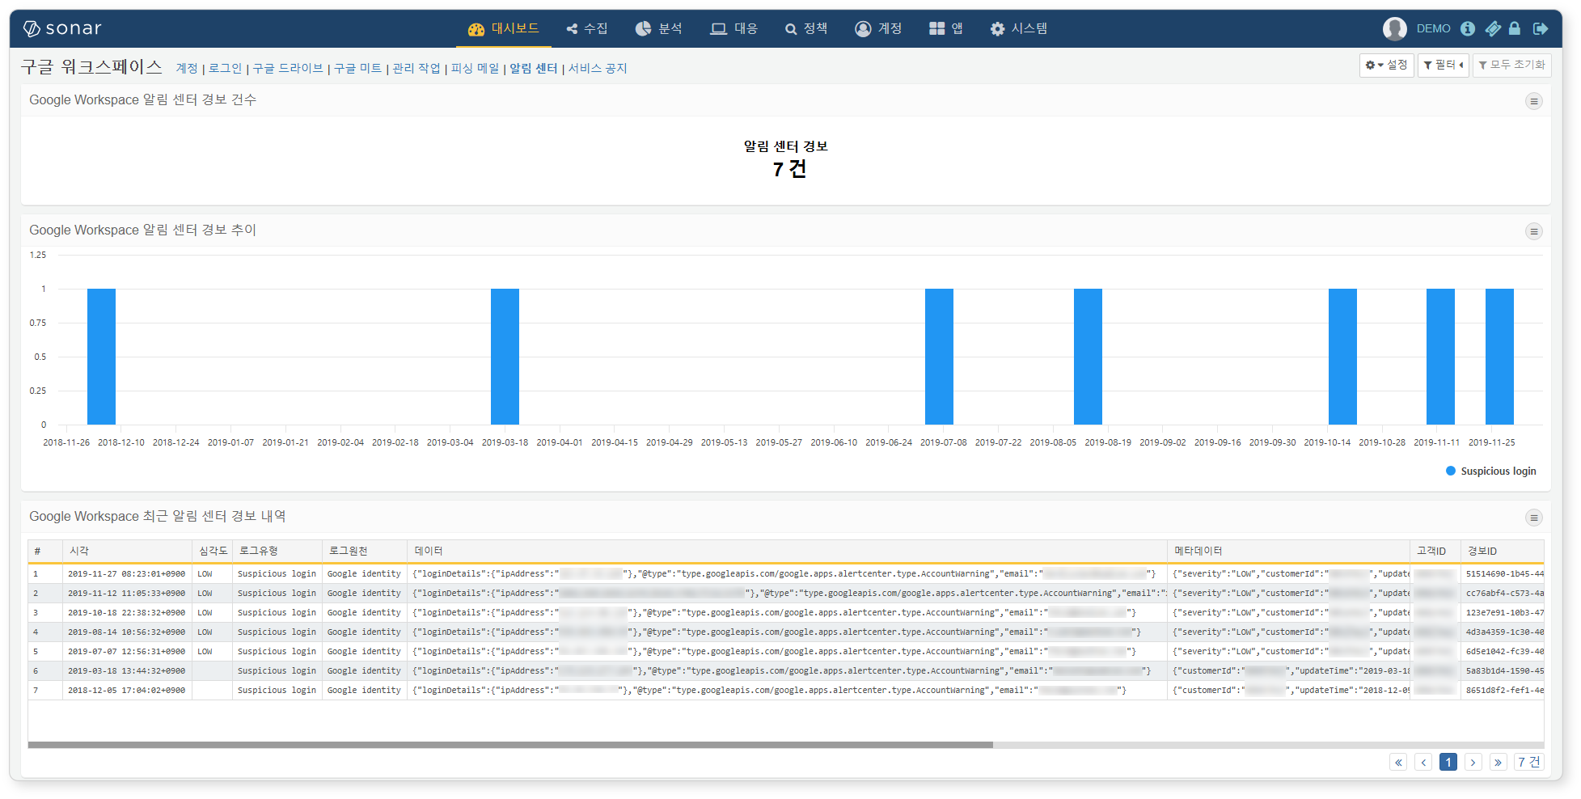Click the ticket icon in header
This screenshot has height=799, width=1581.
tap(1493, 28)
